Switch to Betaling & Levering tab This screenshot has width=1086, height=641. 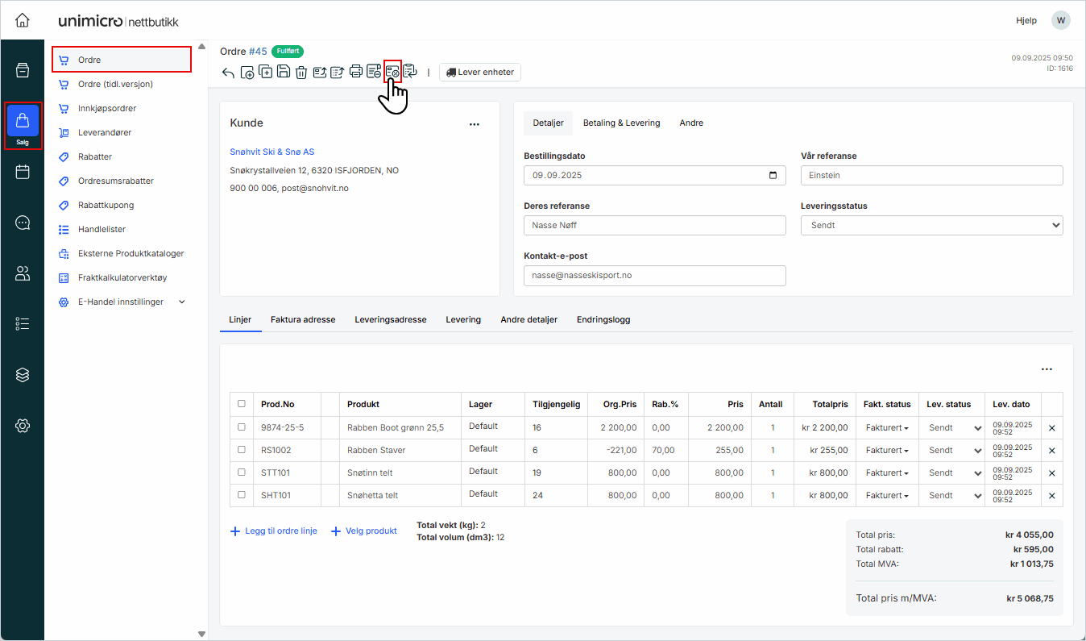(x=621, y=123)
